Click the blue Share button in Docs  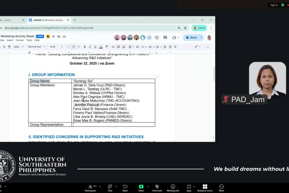click(191, 38)
